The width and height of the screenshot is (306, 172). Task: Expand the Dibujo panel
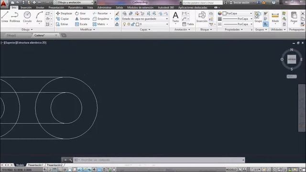(x=27, y=30)
